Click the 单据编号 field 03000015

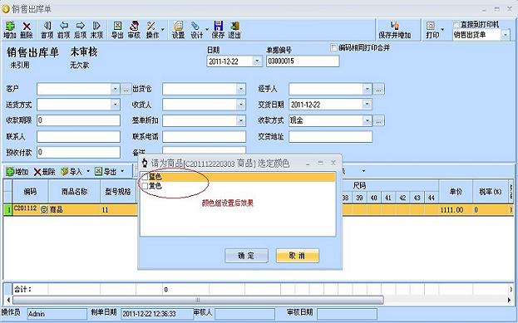point(303,61)
